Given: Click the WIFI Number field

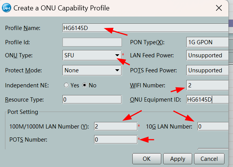Looking at the screenshot, I should (207, 85).
